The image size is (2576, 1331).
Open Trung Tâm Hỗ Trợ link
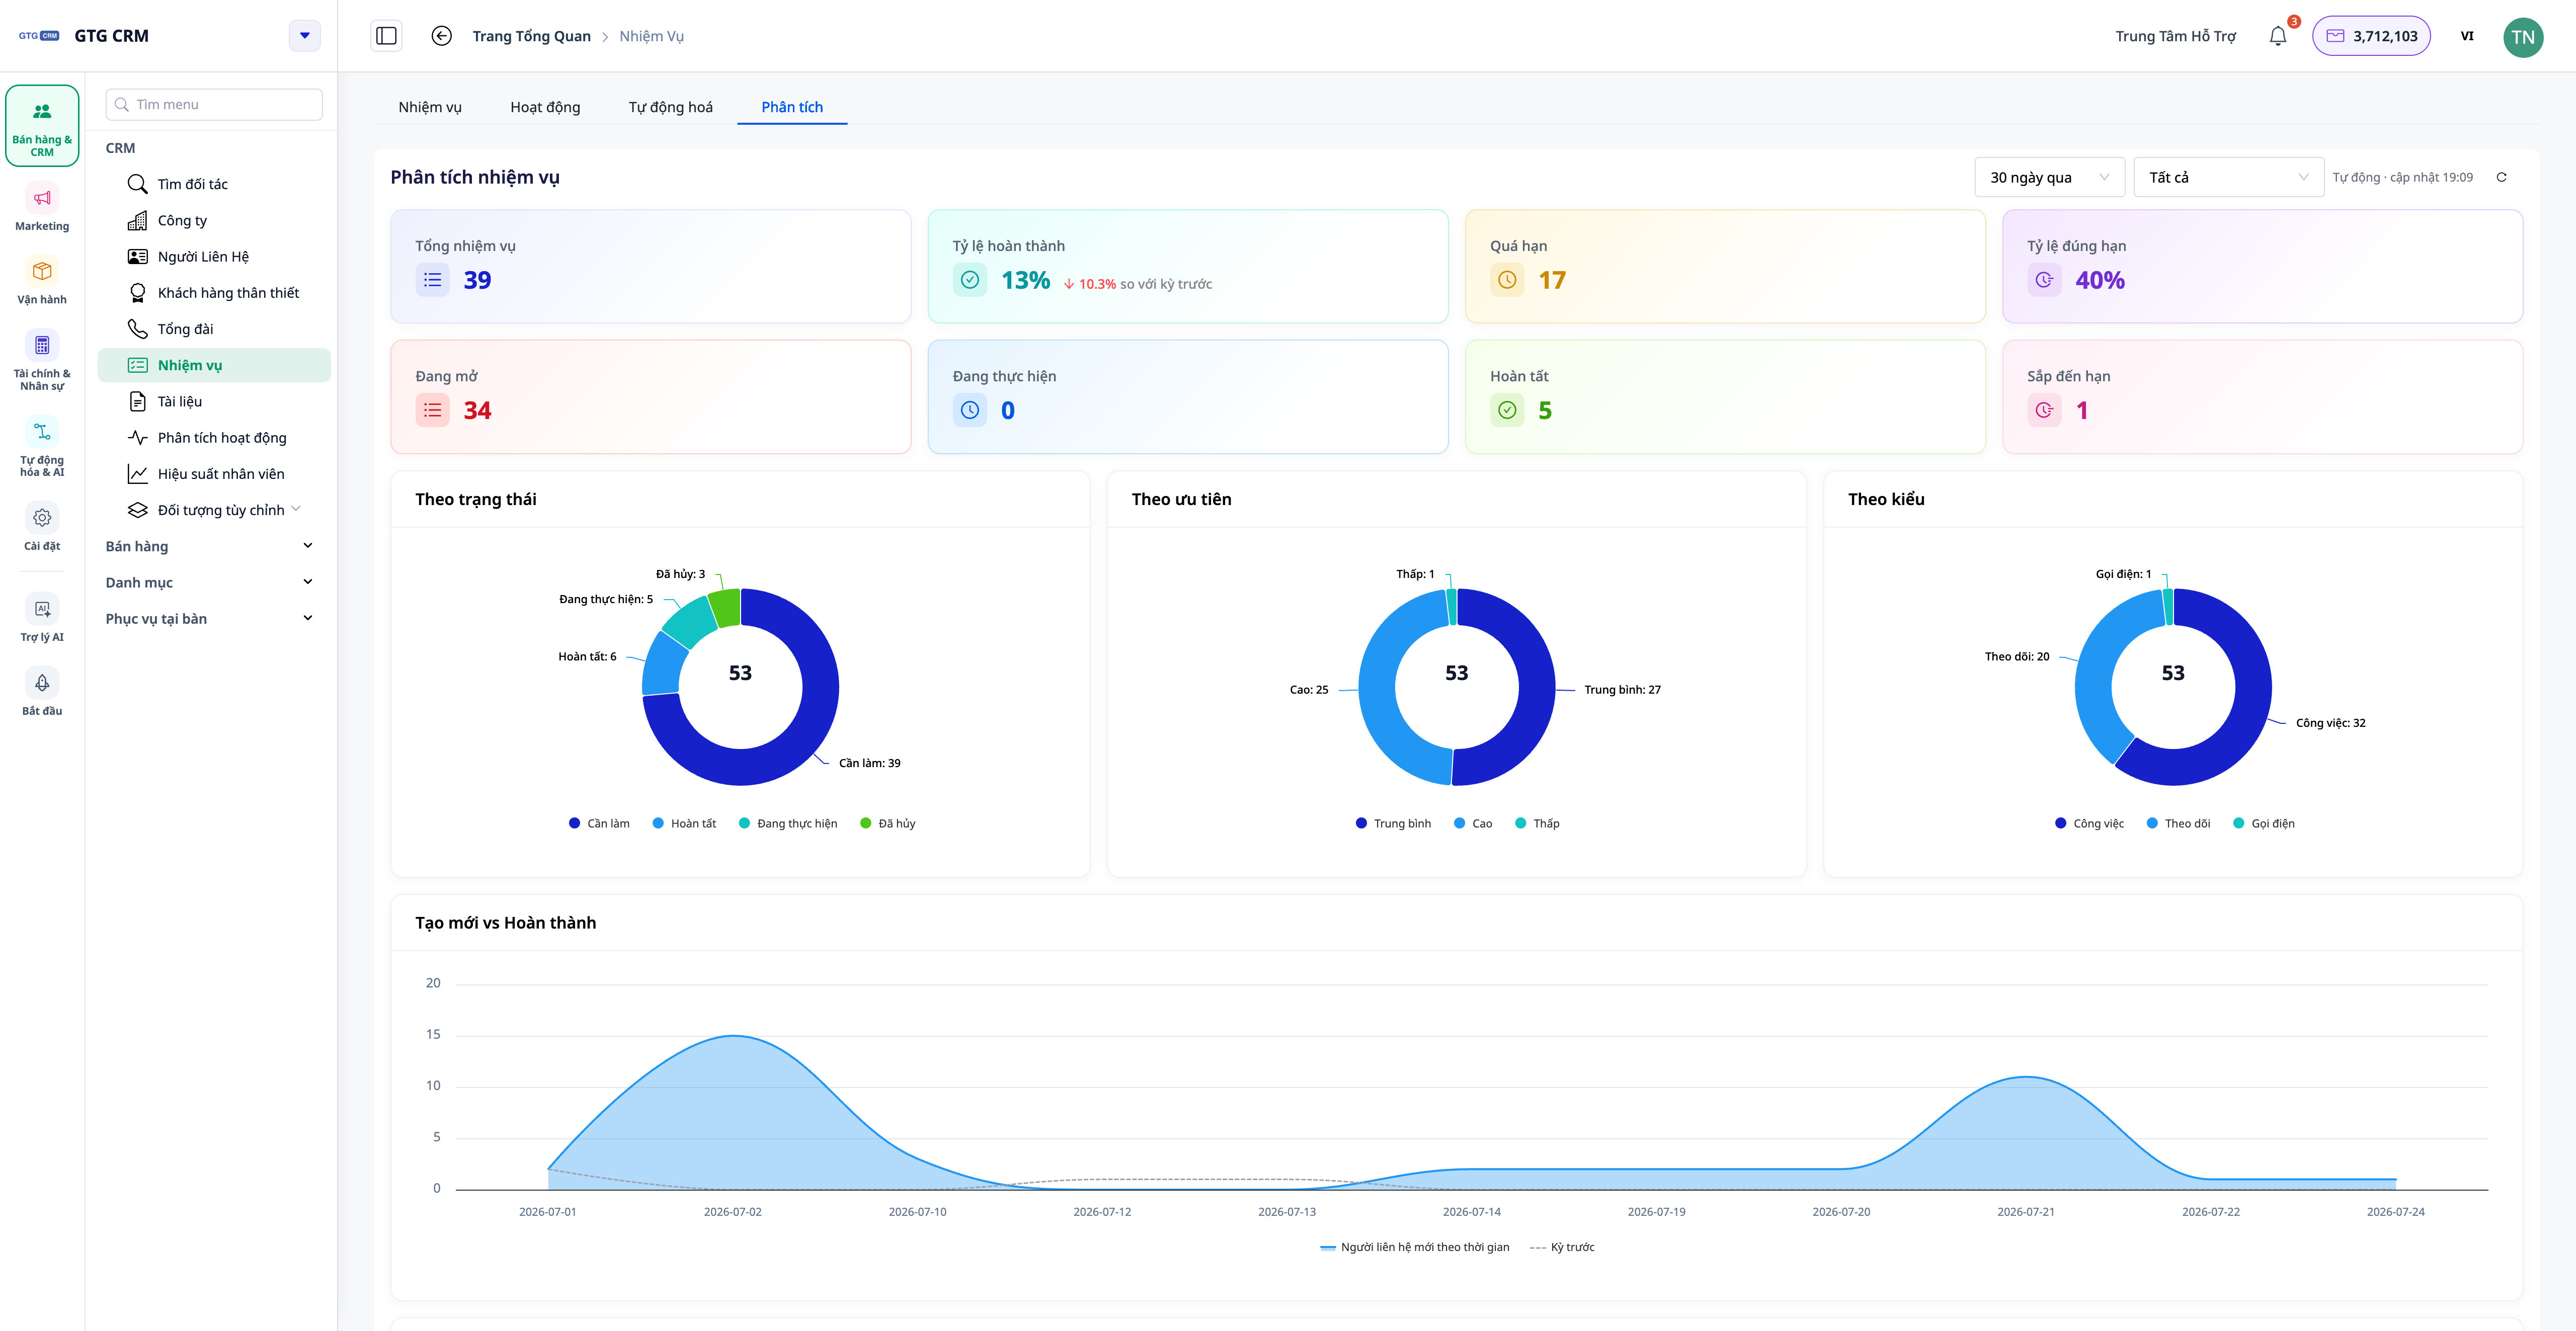[2175, 36]
